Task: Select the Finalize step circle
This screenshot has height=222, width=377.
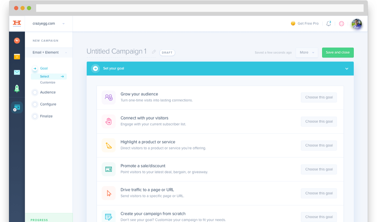Action: [35, 116]
